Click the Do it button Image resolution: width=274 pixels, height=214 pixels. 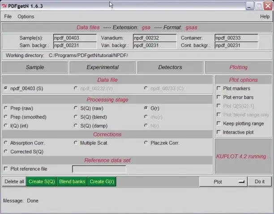[260, 181]
